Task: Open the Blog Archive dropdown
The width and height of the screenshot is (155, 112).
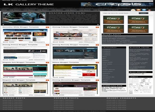Action: pos(136,74)
